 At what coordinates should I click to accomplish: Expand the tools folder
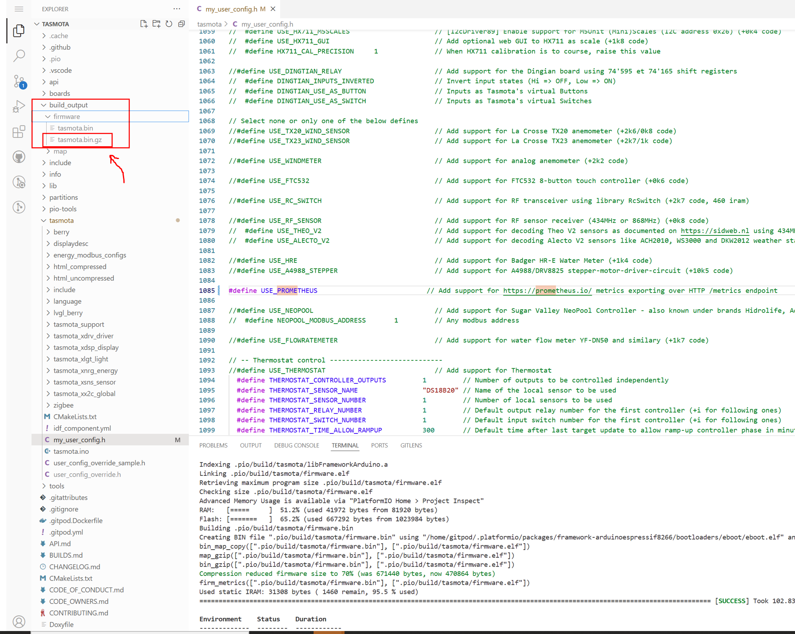tap(57, 486)
